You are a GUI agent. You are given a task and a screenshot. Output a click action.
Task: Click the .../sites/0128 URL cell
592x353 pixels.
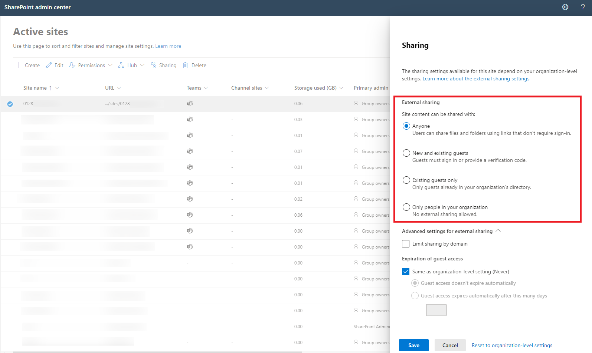(x=117, y=104)
